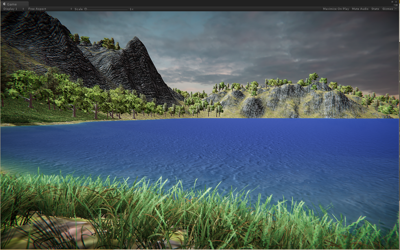Viewport: 400px width, 250px height.
Task: Maximize the Game window
Action: [x=392, y=2]
